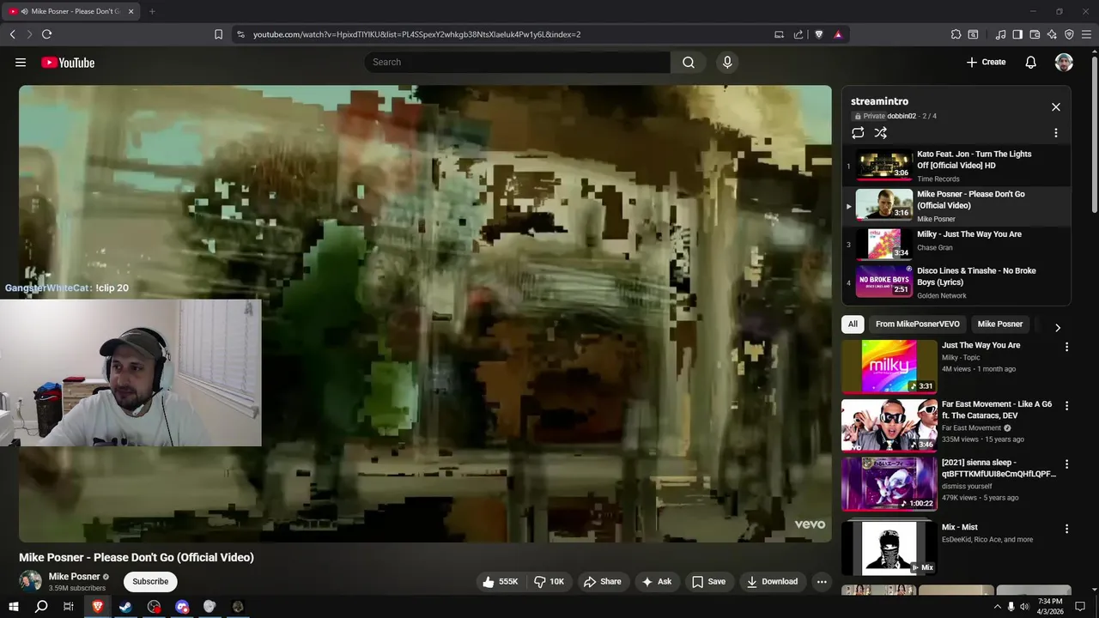Open Steam from taskbar

click(x=125, y=607)
